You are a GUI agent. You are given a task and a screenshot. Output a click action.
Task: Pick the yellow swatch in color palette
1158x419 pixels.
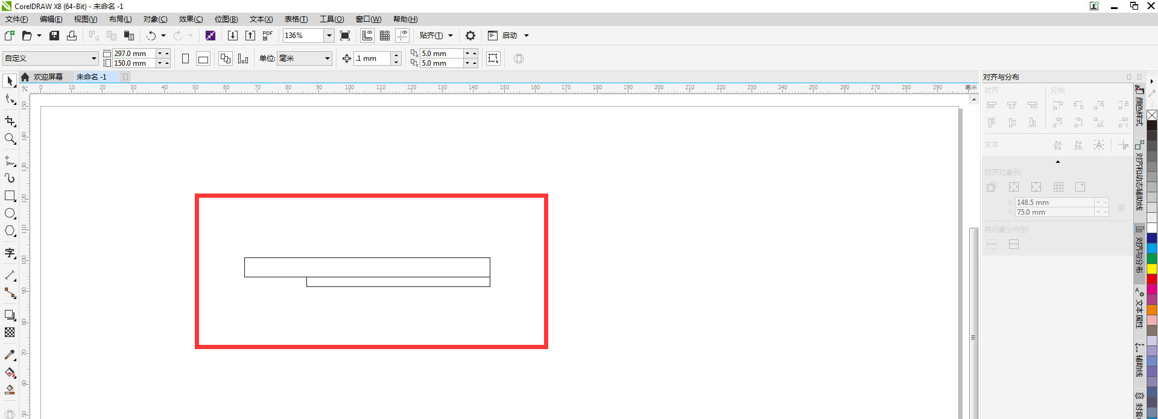(x=1152, y=269)
